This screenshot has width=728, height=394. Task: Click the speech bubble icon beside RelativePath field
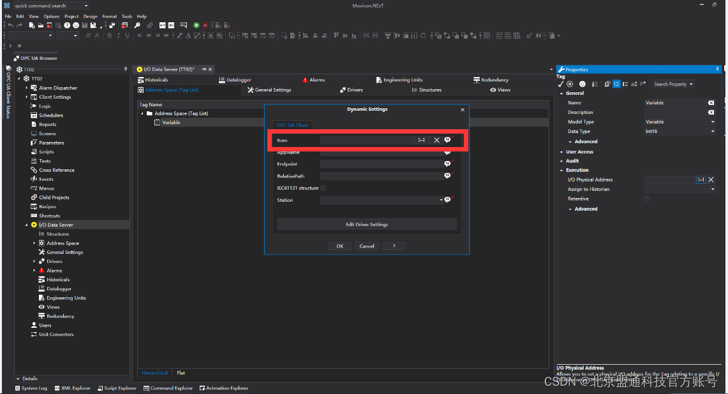click(x=447, y=176)
